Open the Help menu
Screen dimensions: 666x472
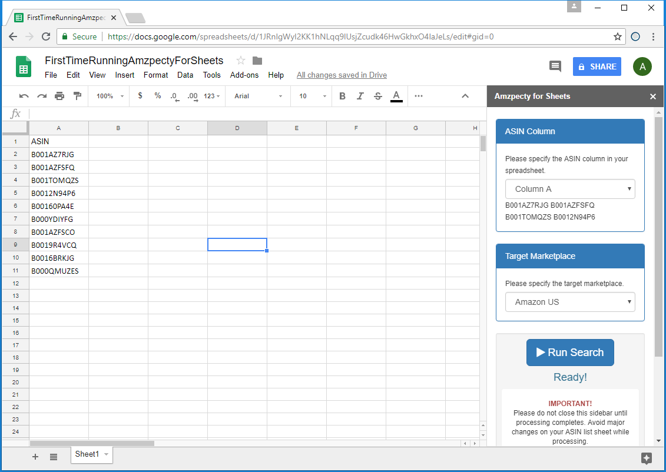coord(276,75)
